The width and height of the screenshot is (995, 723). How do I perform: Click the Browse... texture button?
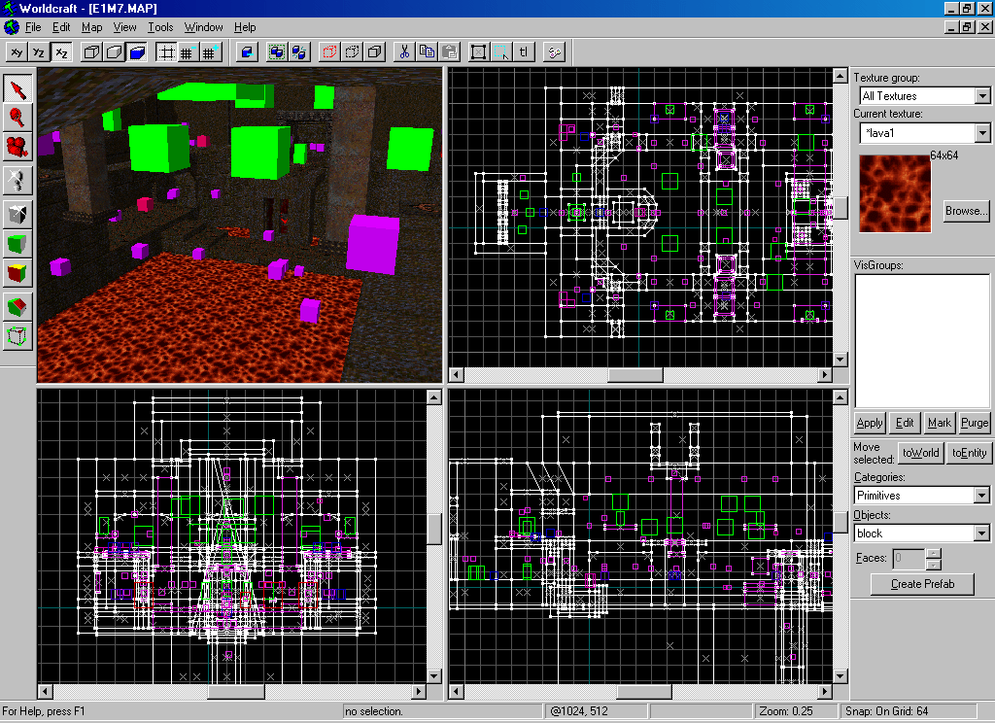click(966, 210)
